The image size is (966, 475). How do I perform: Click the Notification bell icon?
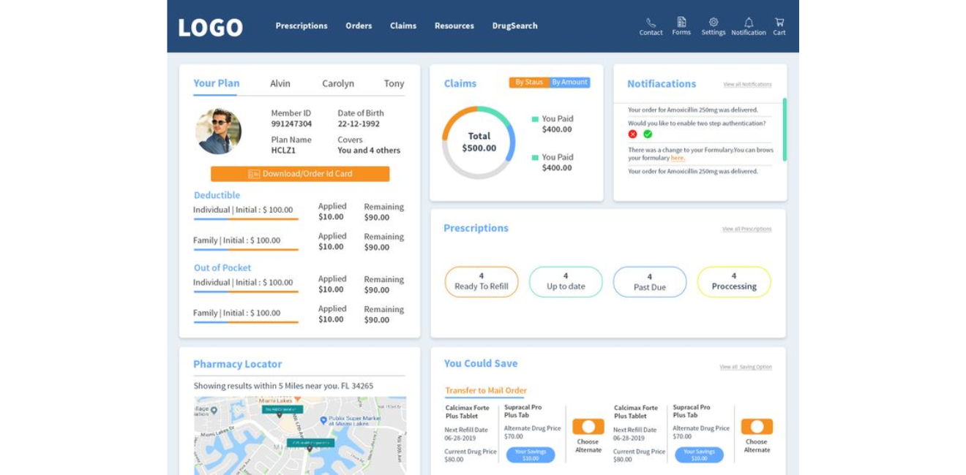pos(749,23)
